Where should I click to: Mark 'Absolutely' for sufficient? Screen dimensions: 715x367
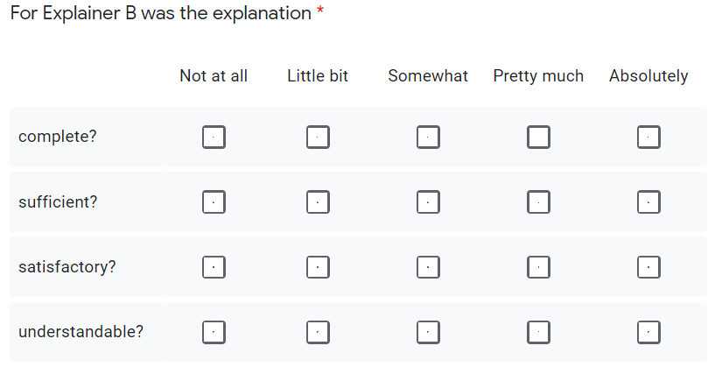click(x=648, y=202)
